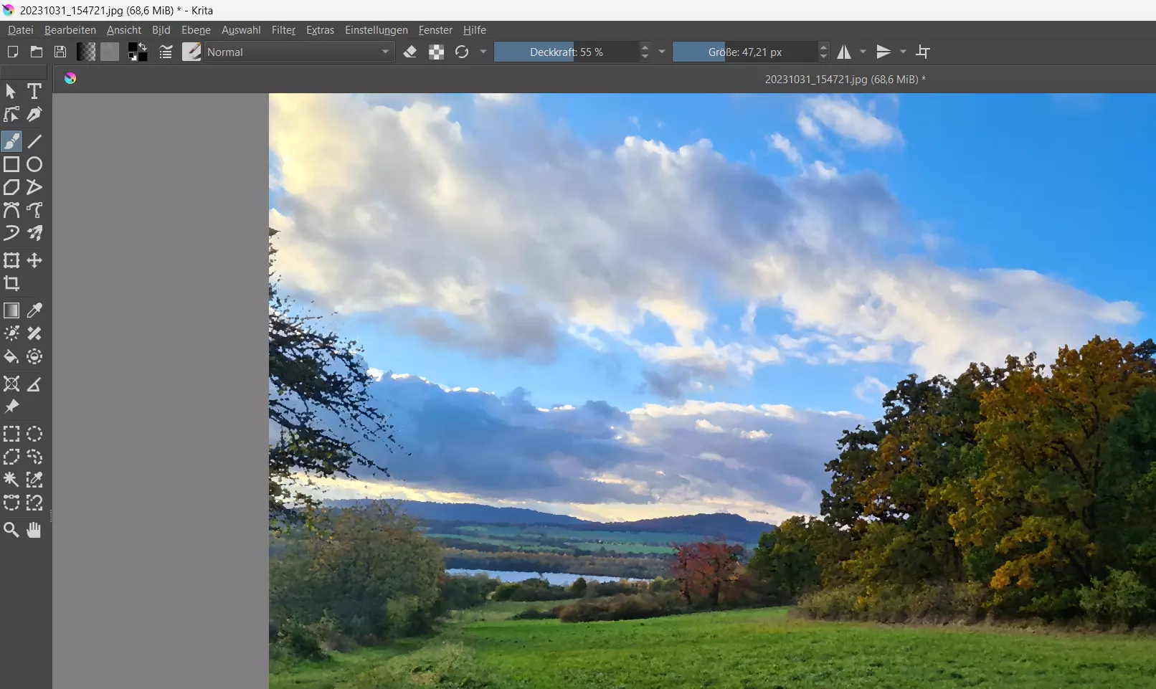Select the Freehand Brush tool

11,141
